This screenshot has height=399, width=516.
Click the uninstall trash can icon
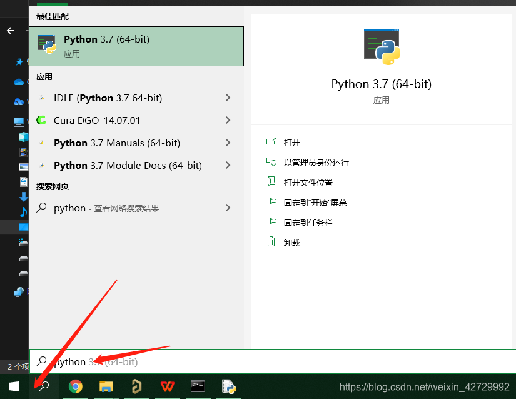(x=271, y=241)
